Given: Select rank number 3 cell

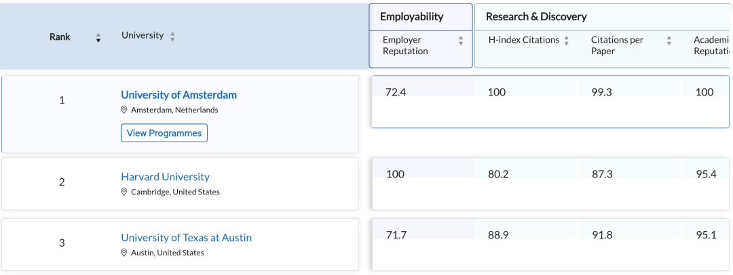Looking at the screenshot, I should 62,242.
